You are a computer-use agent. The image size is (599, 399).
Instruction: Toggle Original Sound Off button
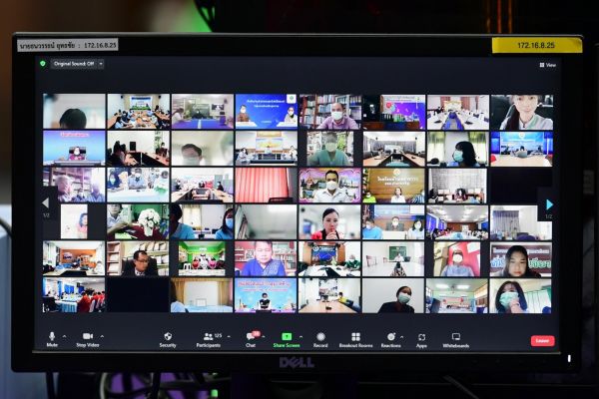point(73,64)
